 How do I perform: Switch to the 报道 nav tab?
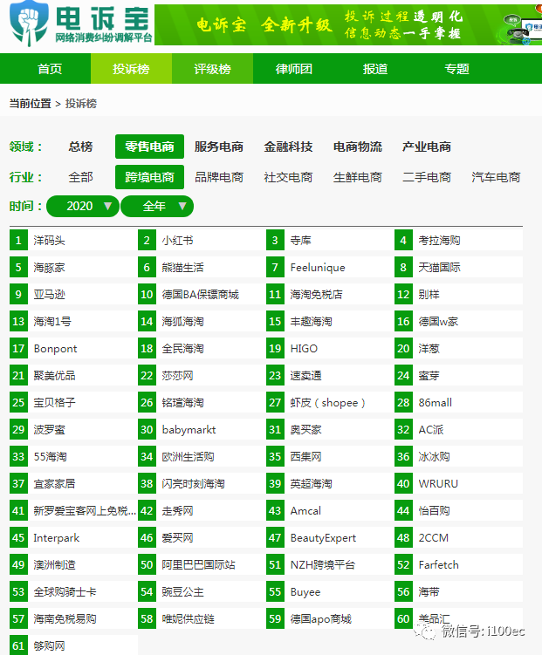click(374, 69)
